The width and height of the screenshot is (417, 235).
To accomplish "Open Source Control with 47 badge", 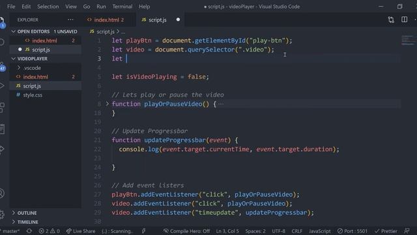I will point(2,67).
